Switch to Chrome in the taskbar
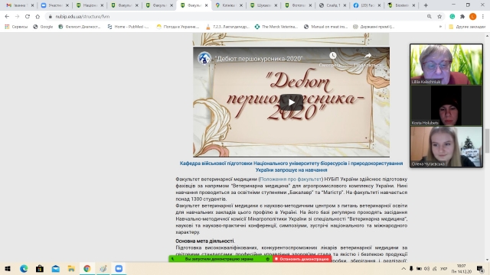 [87, 268]
